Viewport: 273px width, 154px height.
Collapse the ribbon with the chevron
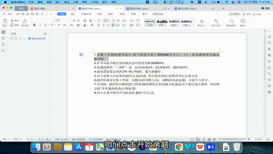(268, 14)
